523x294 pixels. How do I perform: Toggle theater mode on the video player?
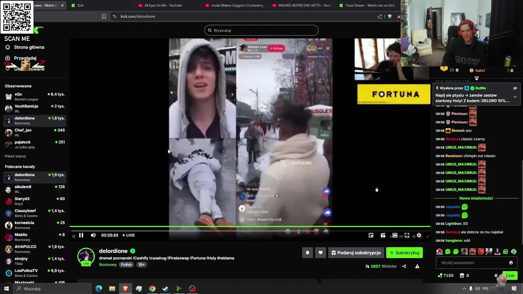coord(395,236)
